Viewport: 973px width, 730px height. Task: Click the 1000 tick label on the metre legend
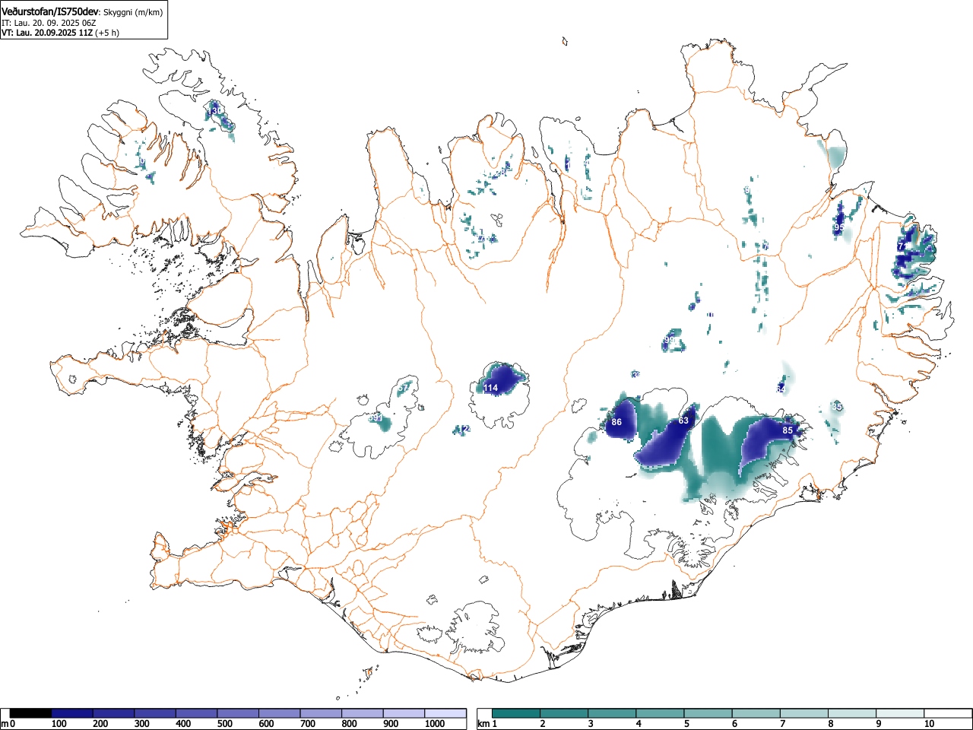click(435, 724)
